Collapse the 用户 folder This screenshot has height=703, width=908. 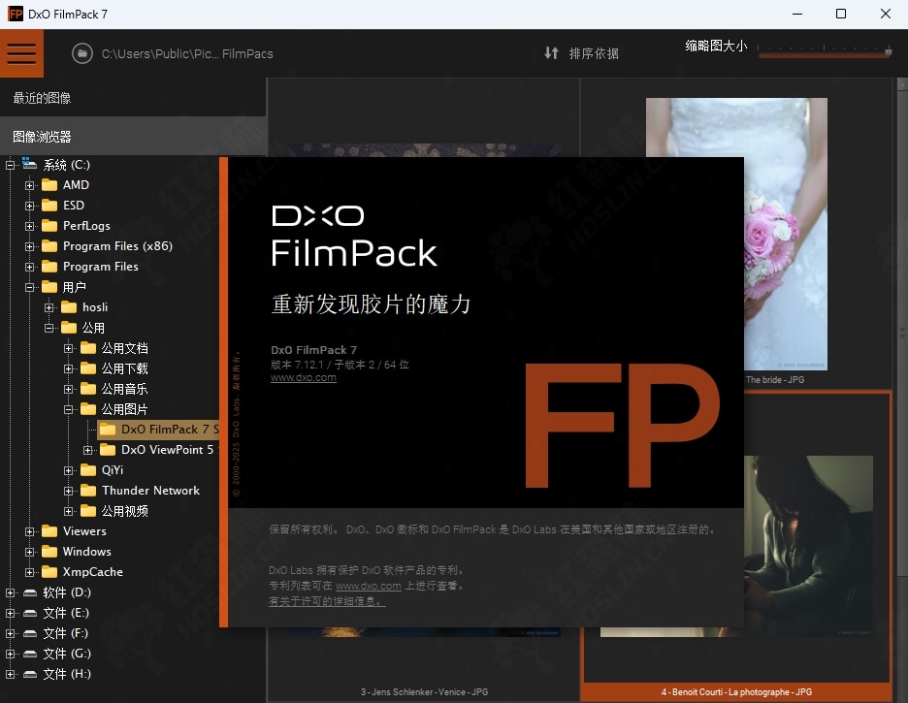point(29,287)
